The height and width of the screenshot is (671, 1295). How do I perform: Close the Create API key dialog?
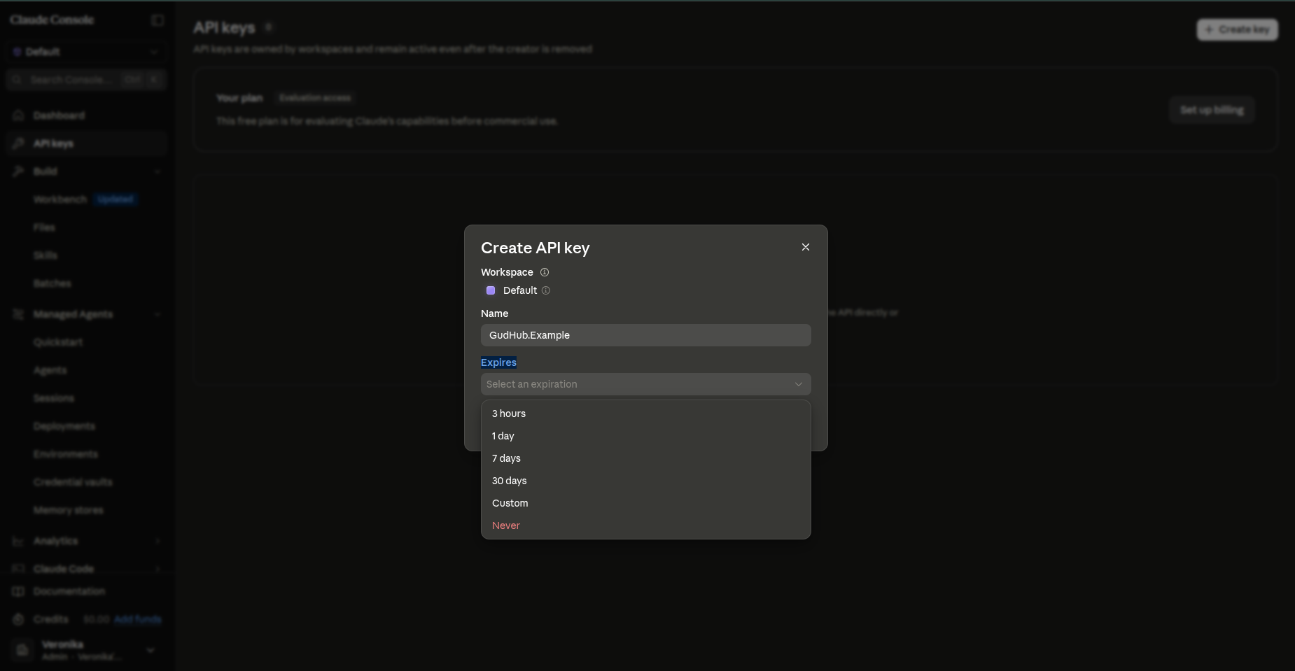[x=806, y=247]
